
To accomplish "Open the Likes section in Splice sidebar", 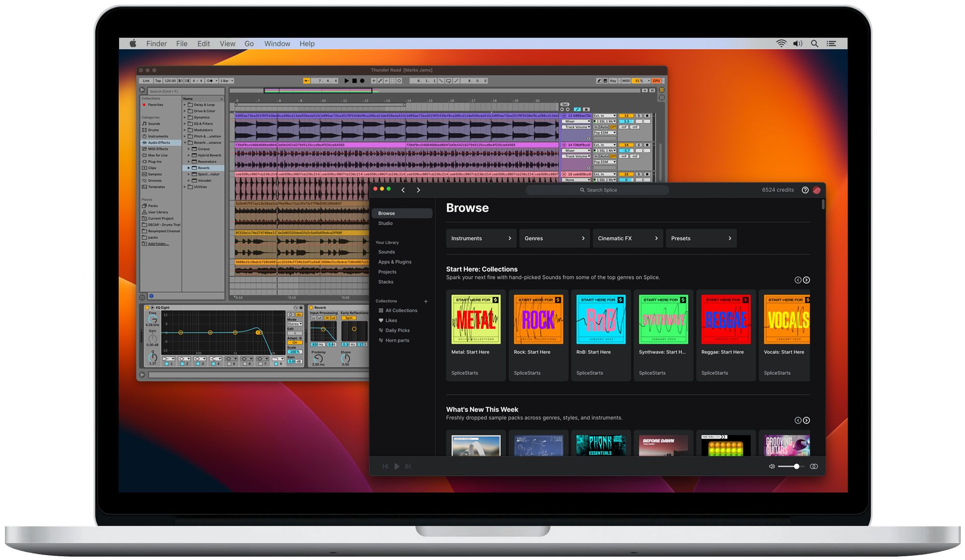I will (x=390, y=320).
